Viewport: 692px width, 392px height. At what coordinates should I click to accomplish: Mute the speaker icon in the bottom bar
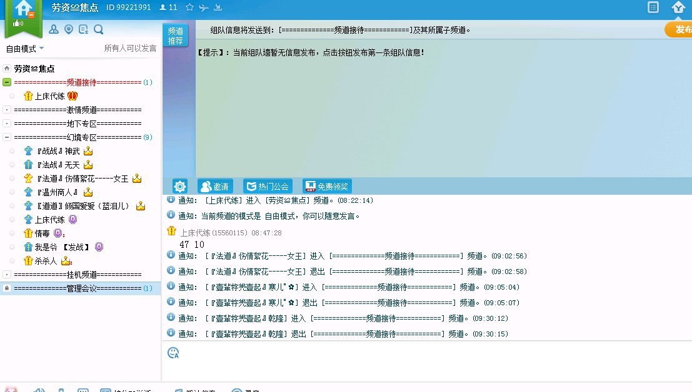(39, 389)
